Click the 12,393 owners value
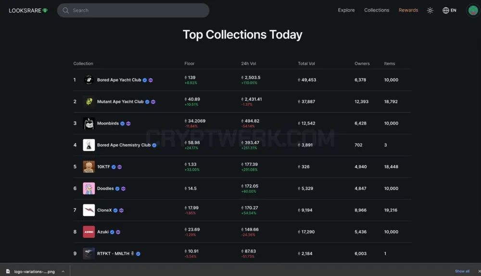Screen dimensions: 481x276 [361, 101]
